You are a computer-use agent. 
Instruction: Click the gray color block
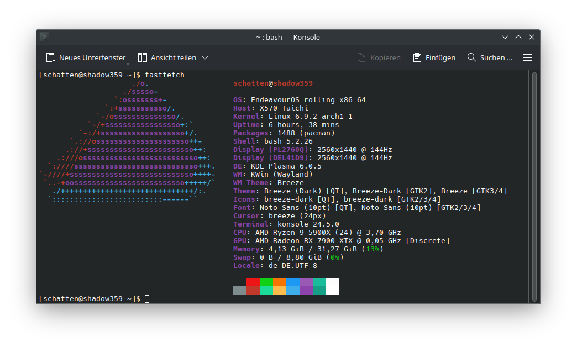pos(239,290)
